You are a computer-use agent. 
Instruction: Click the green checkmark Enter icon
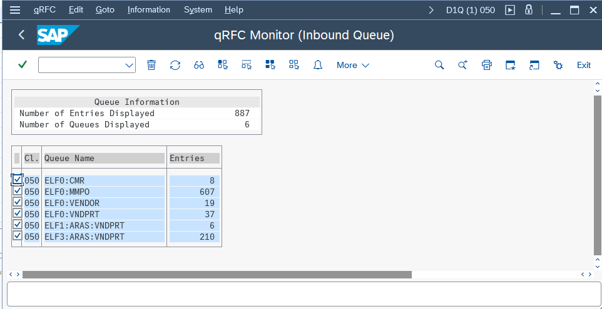pyautogui.click(x=23, y=65)
